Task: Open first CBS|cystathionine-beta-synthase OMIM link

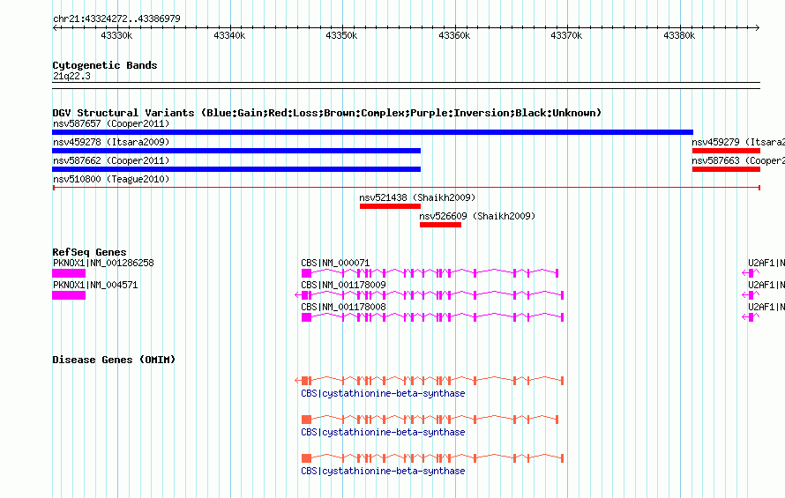Action: pos(383,393)
